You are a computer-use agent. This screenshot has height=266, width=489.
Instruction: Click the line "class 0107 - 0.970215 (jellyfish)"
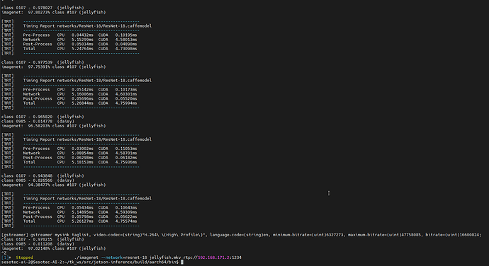click(x=43, y=240)
